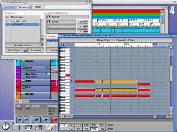This screenshot has height=132, width=177.
Task: Open dropdown arrow beside Hinzufügen button
Action: click(25, 50)
